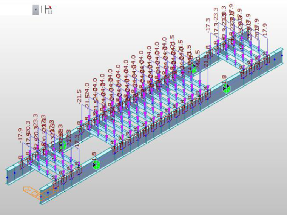Open the dropdown arrow in the top toolbar

coord(35,9)
